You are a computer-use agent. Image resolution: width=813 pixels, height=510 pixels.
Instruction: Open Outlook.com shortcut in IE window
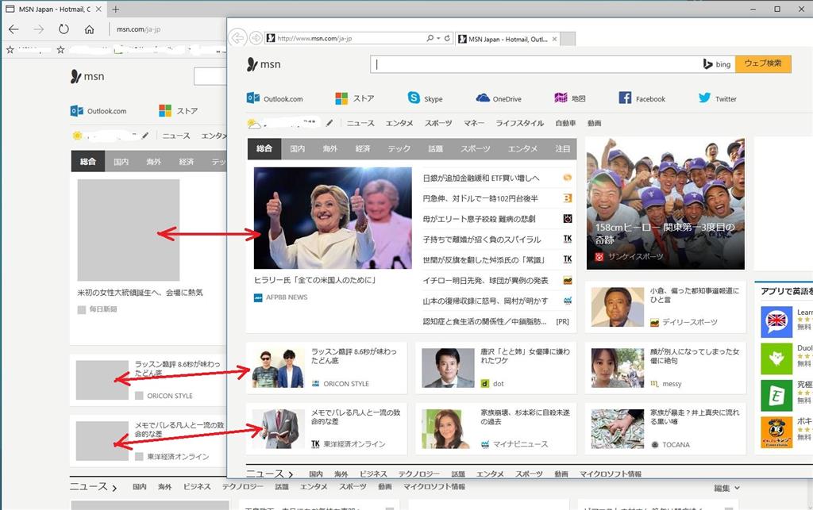tap(275, 98)
